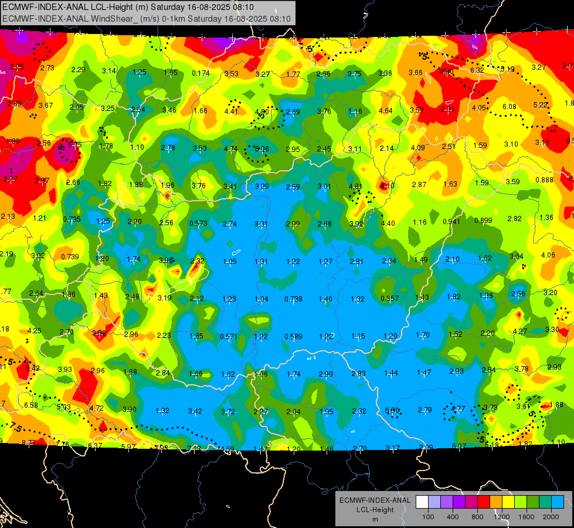Click the wind shear value 0.357
The width and height of the screenshot is (574, 528).
(389, 298)
